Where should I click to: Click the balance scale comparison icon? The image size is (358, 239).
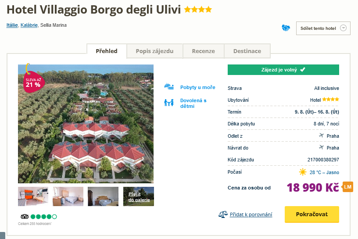223,214
